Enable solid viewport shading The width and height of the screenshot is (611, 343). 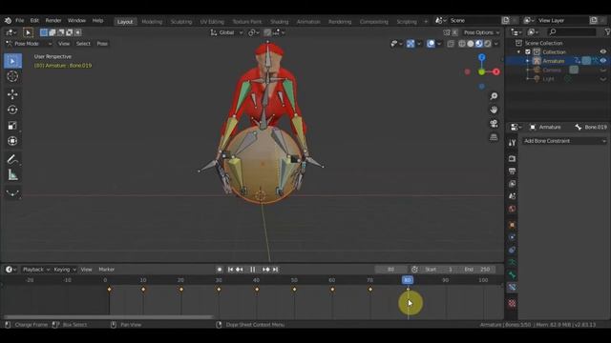[471, 44]
